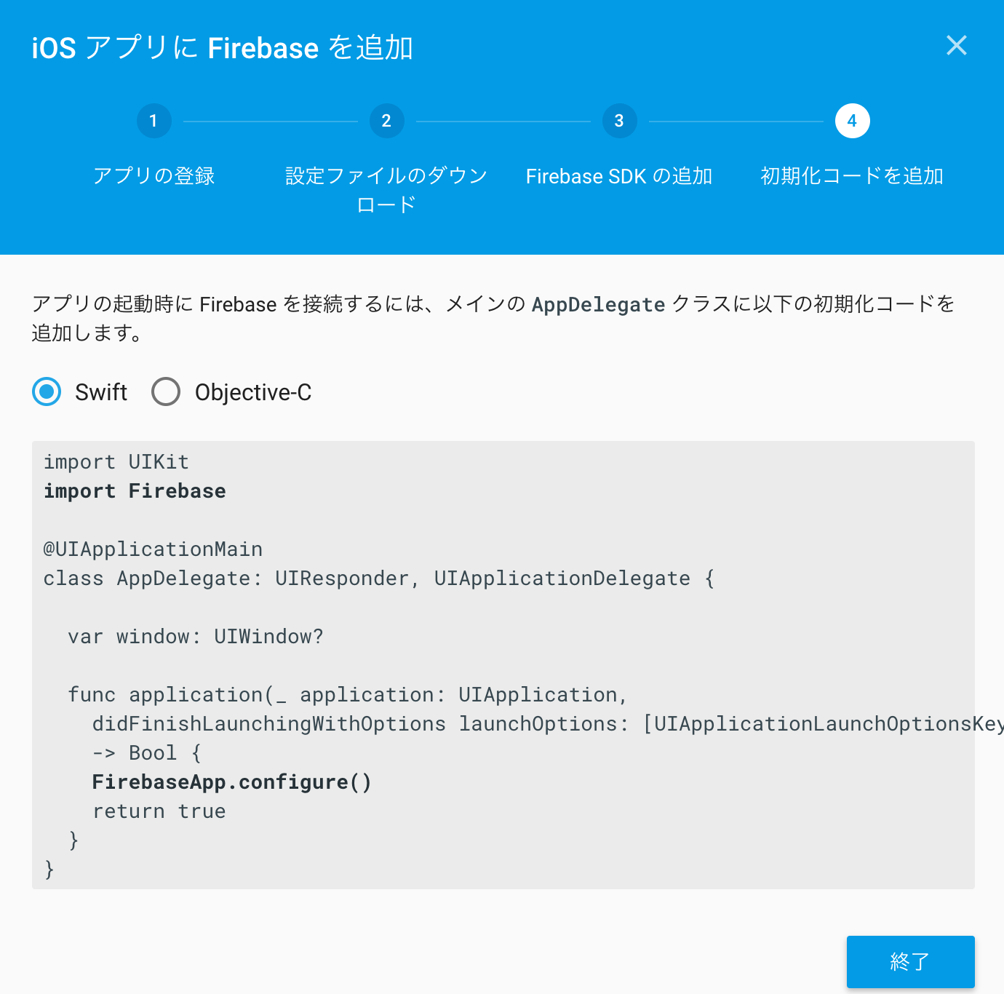Open the アプリの登録 step label

point(154,176)
